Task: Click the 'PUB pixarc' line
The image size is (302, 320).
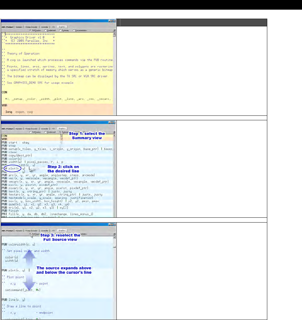Action: [45, 188]
